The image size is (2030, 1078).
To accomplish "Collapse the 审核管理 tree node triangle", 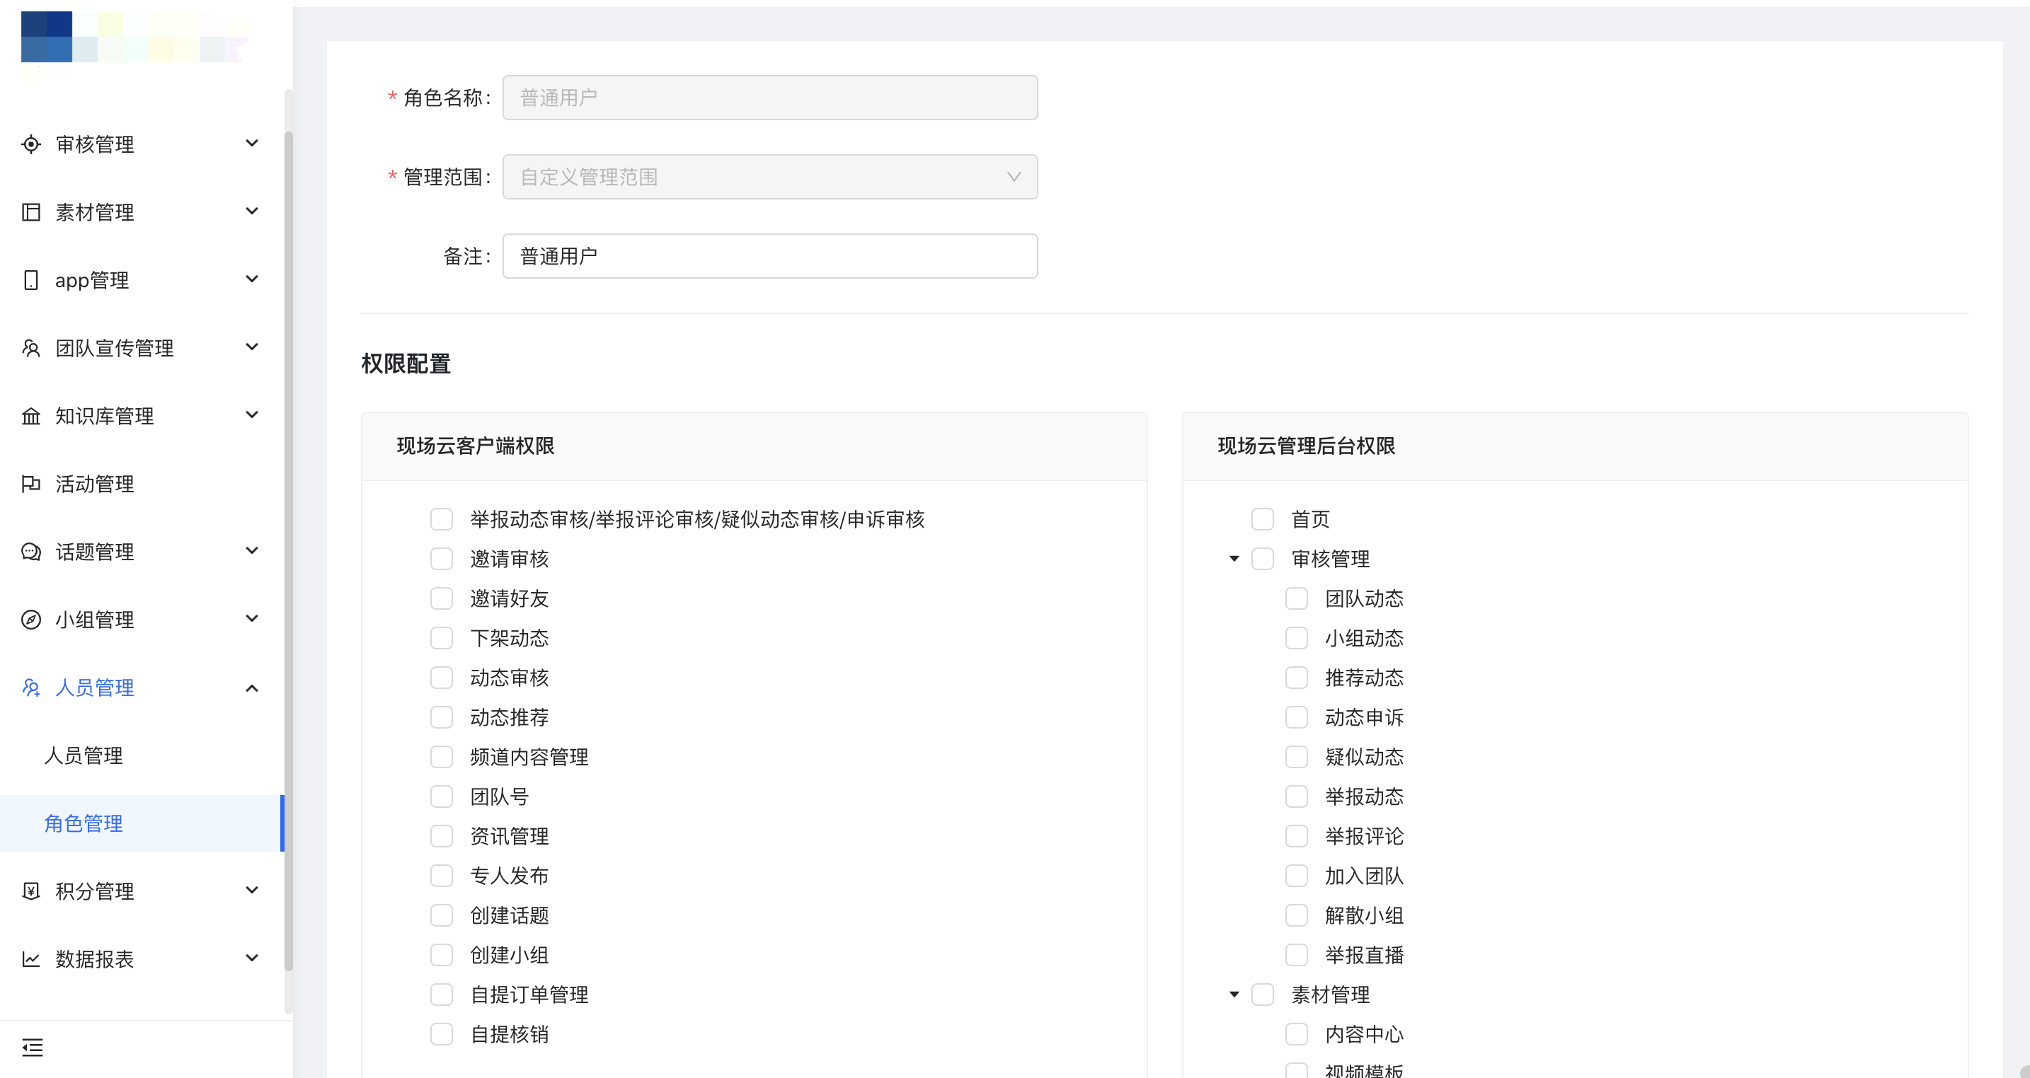I will [x=1234, y=559].
